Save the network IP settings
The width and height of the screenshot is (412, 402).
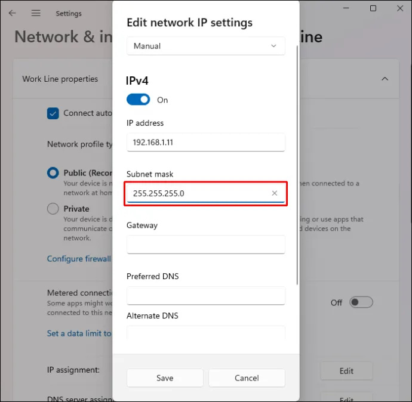(x=165, y=378)
